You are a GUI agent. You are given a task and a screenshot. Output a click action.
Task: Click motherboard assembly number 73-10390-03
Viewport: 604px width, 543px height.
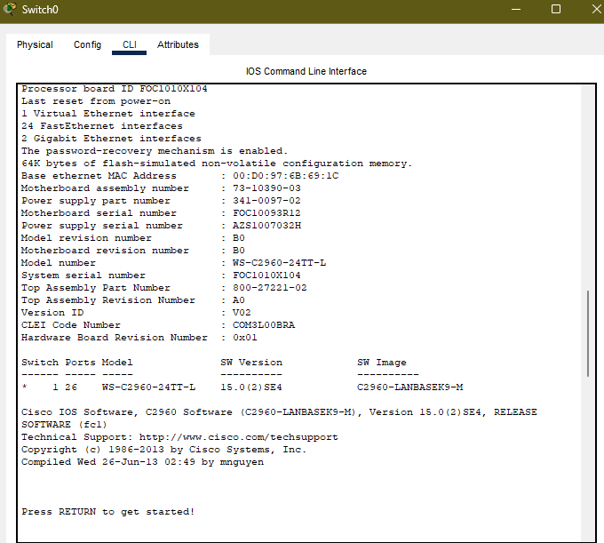(x=266, y=188)
